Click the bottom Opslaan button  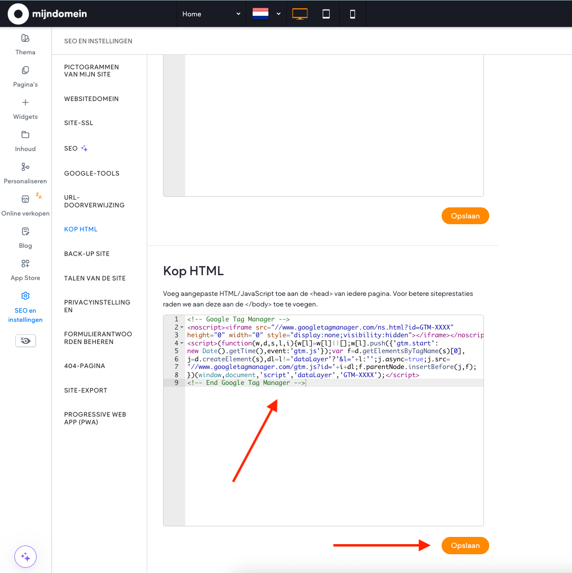(465, 546)
